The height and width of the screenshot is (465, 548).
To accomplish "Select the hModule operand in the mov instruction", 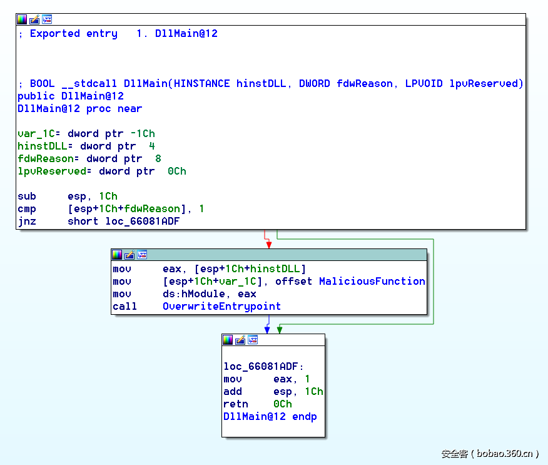I will coord(203,294).
